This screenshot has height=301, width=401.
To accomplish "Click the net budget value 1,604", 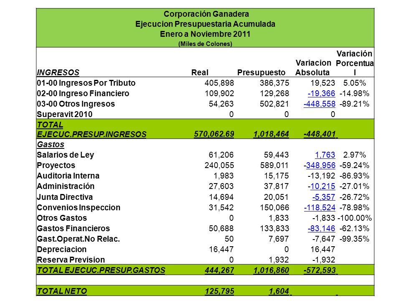I will 279,291.
